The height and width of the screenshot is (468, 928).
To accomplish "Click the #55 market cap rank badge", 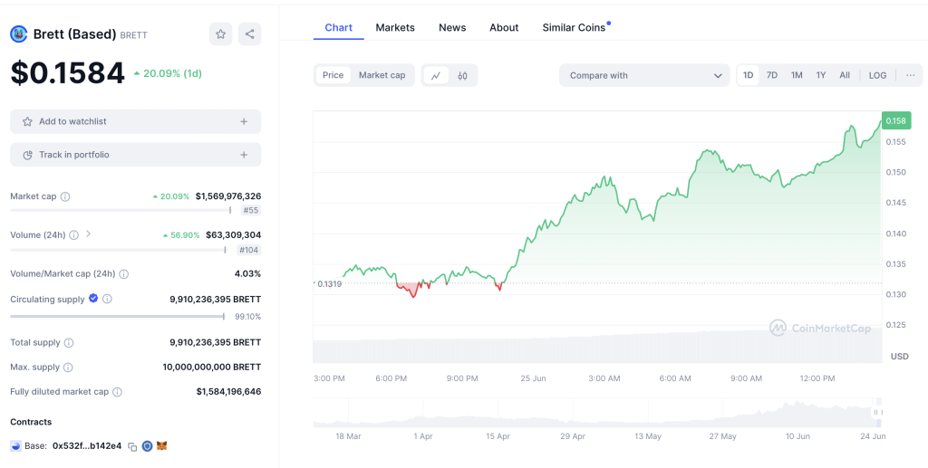I will click(252, 210).
